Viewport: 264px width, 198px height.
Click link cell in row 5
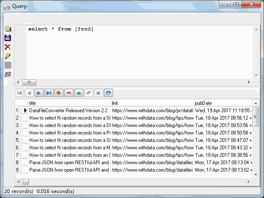point(152,140)
